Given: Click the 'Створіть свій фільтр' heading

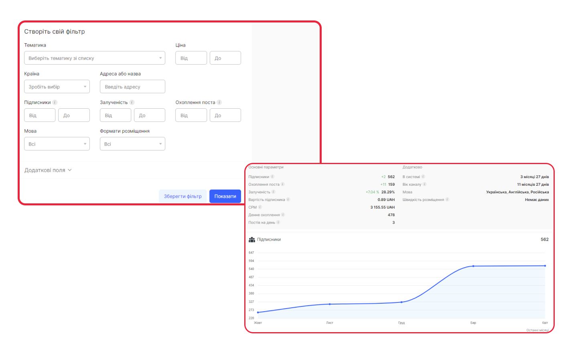Looking at the screenshot, I should pos(55,31).
